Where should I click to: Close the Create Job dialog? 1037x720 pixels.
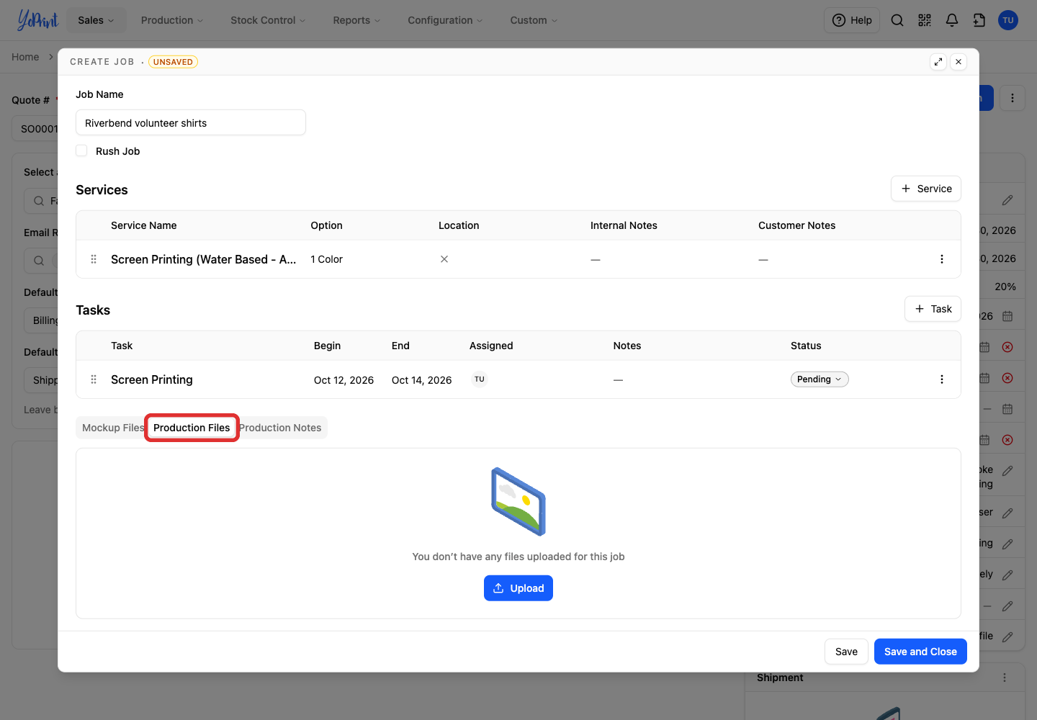(959, 62)
